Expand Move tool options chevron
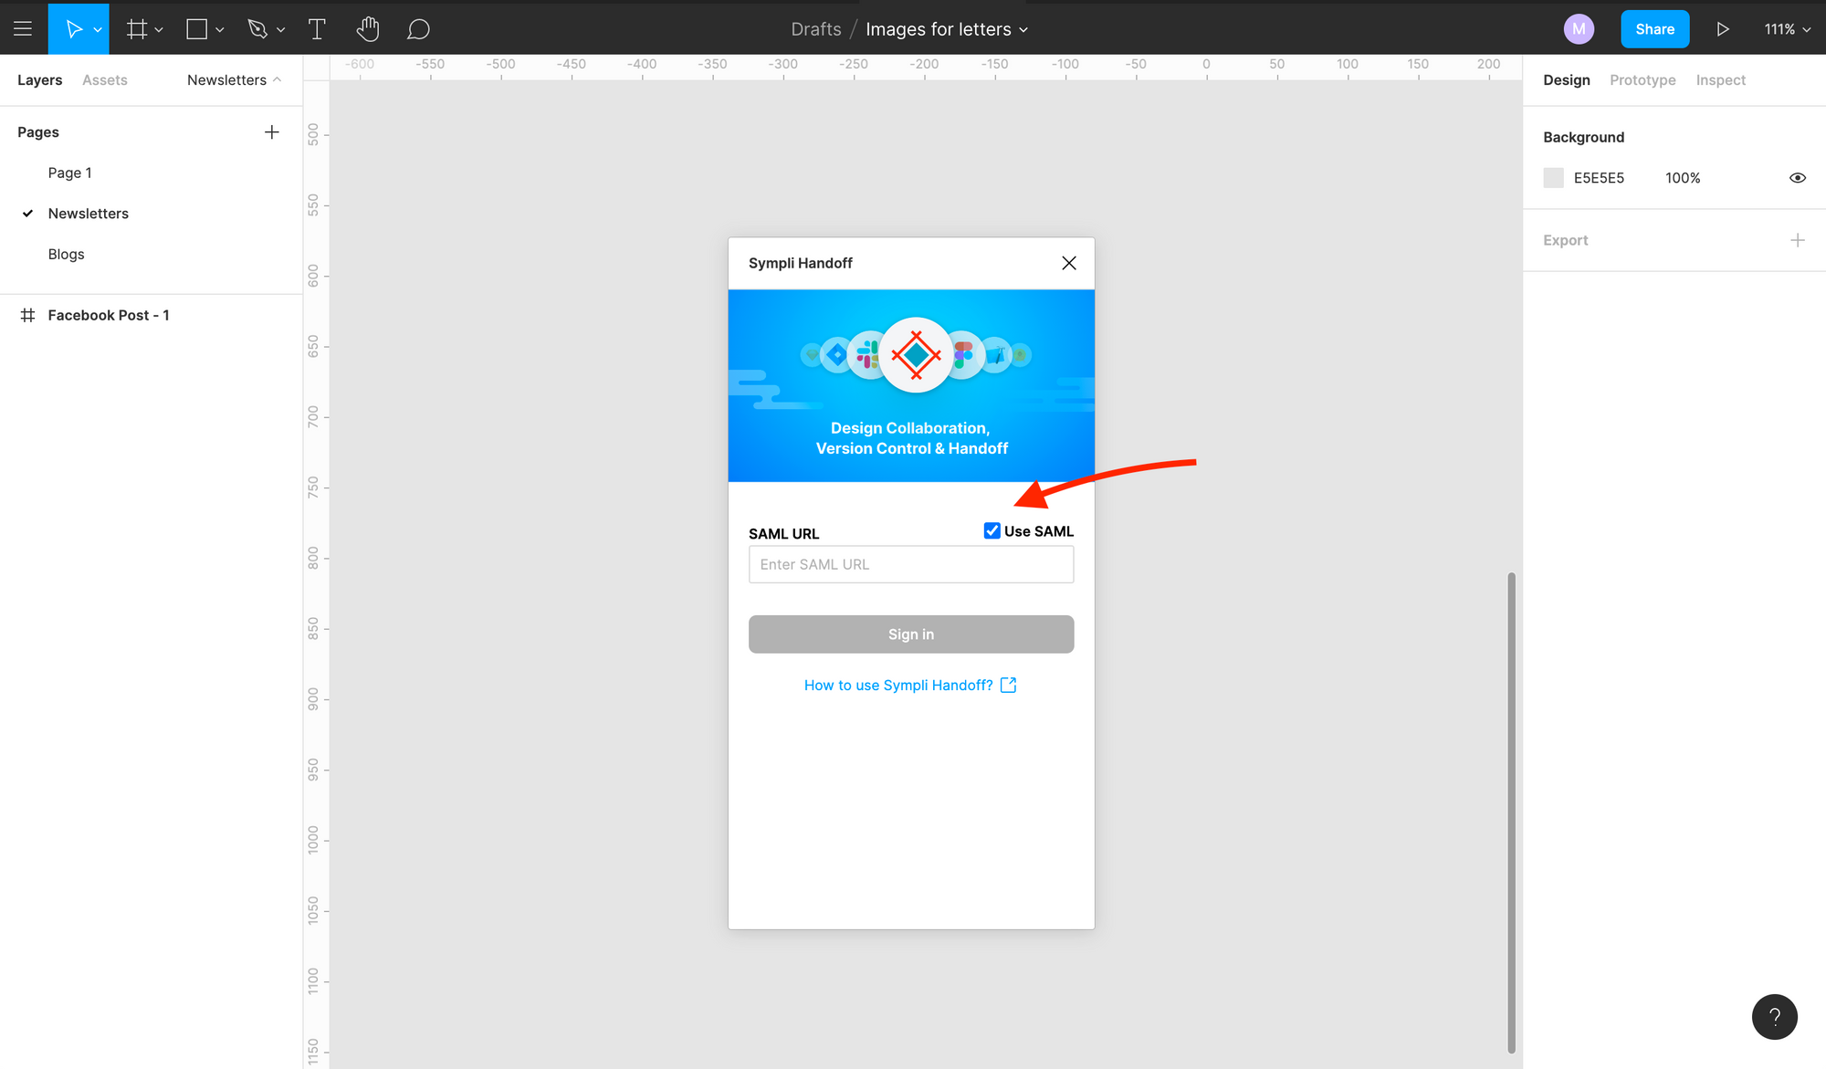Screen dimensions: 1826x1069 (98, 30)
